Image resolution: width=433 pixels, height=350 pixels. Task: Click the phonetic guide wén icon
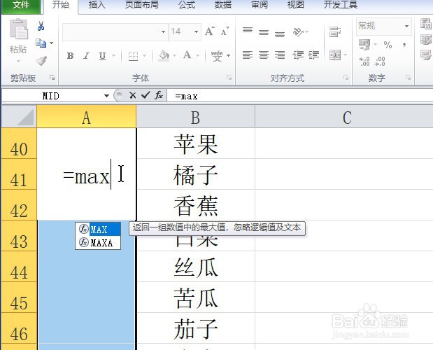tap(217, 56)
